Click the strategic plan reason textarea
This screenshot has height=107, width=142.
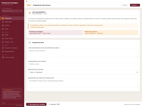pos(83,53)
